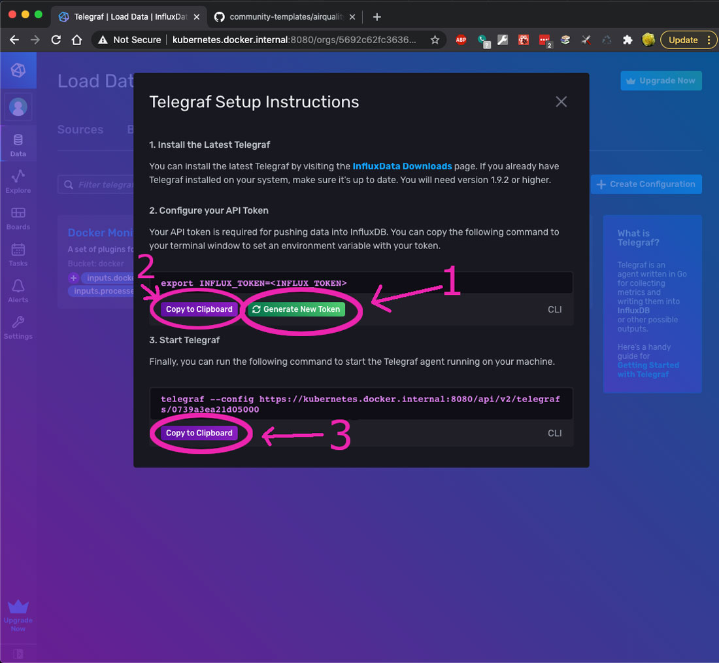Click the browser address bar URL

[294, 40]
